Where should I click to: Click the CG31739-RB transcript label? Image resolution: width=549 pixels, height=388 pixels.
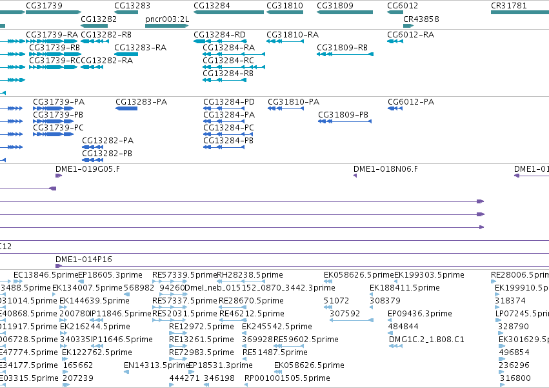click(x=55, y=48)
